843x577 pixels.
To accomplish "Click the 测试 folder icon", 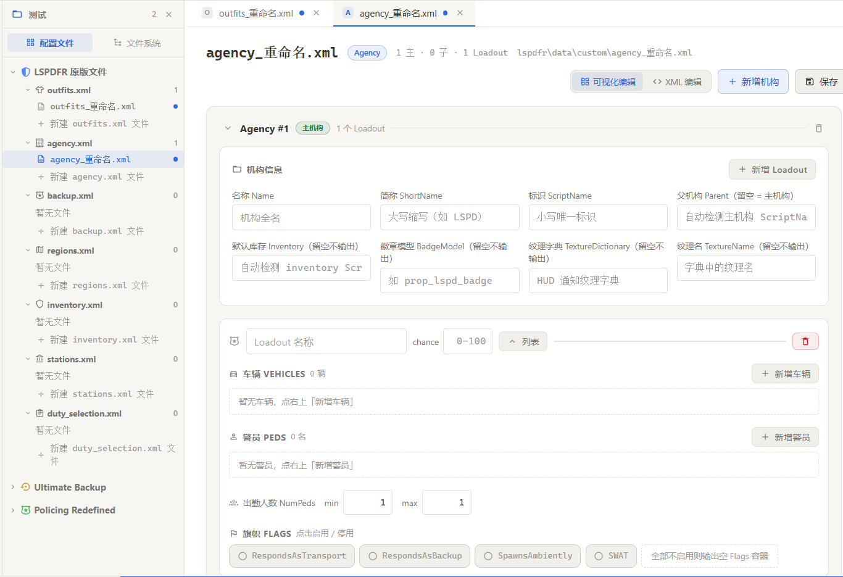I will point(17,14).
